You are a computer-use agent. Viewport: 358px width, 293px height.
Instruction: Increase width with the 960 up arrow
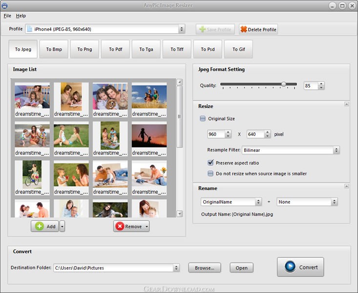[x=228, y=132]
